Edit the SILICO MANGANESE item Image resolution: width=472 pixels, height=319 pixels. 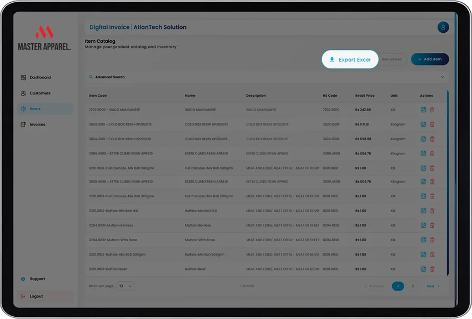(x=423, y=109)
